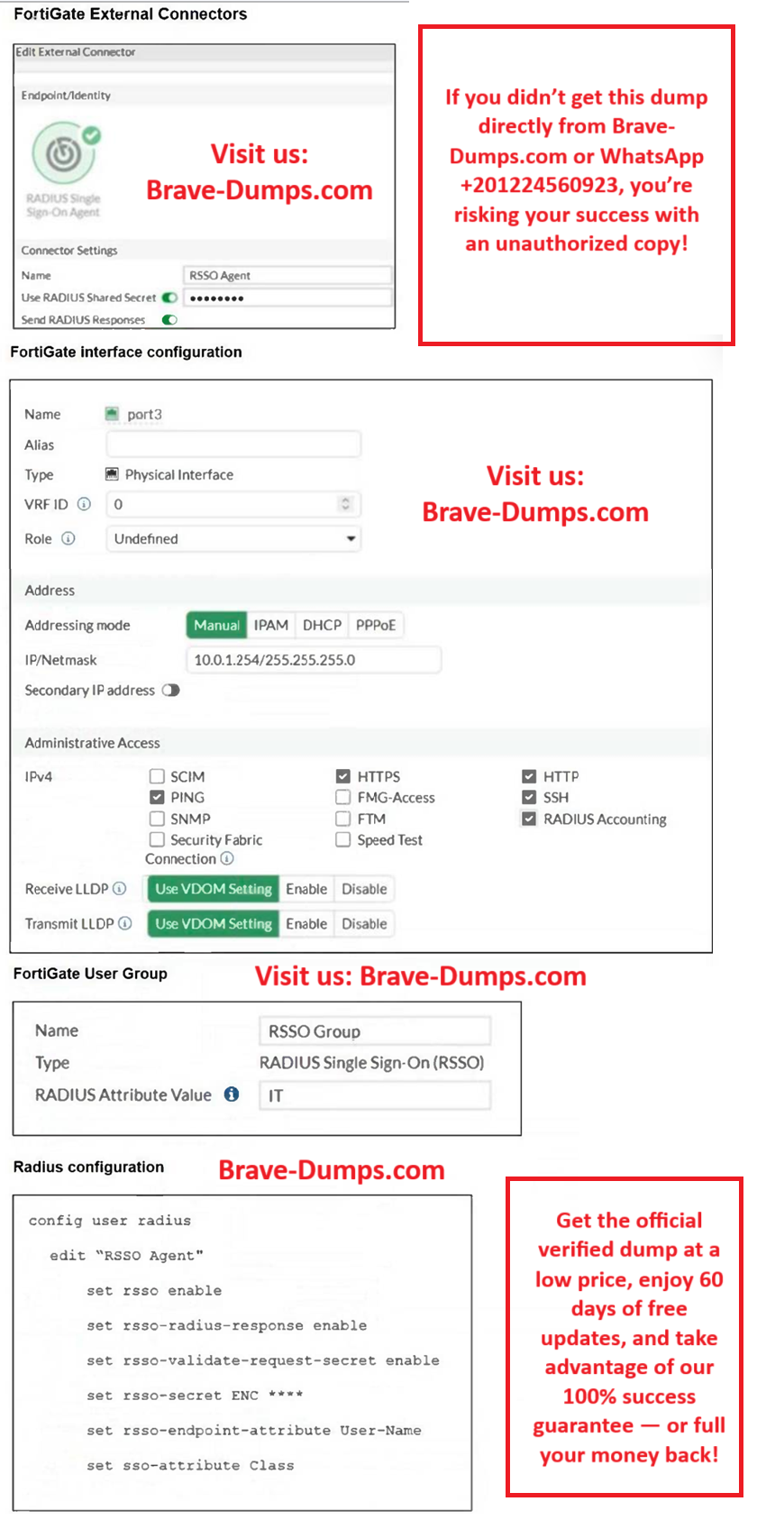Click Enable for Receive LLDP

306,889
